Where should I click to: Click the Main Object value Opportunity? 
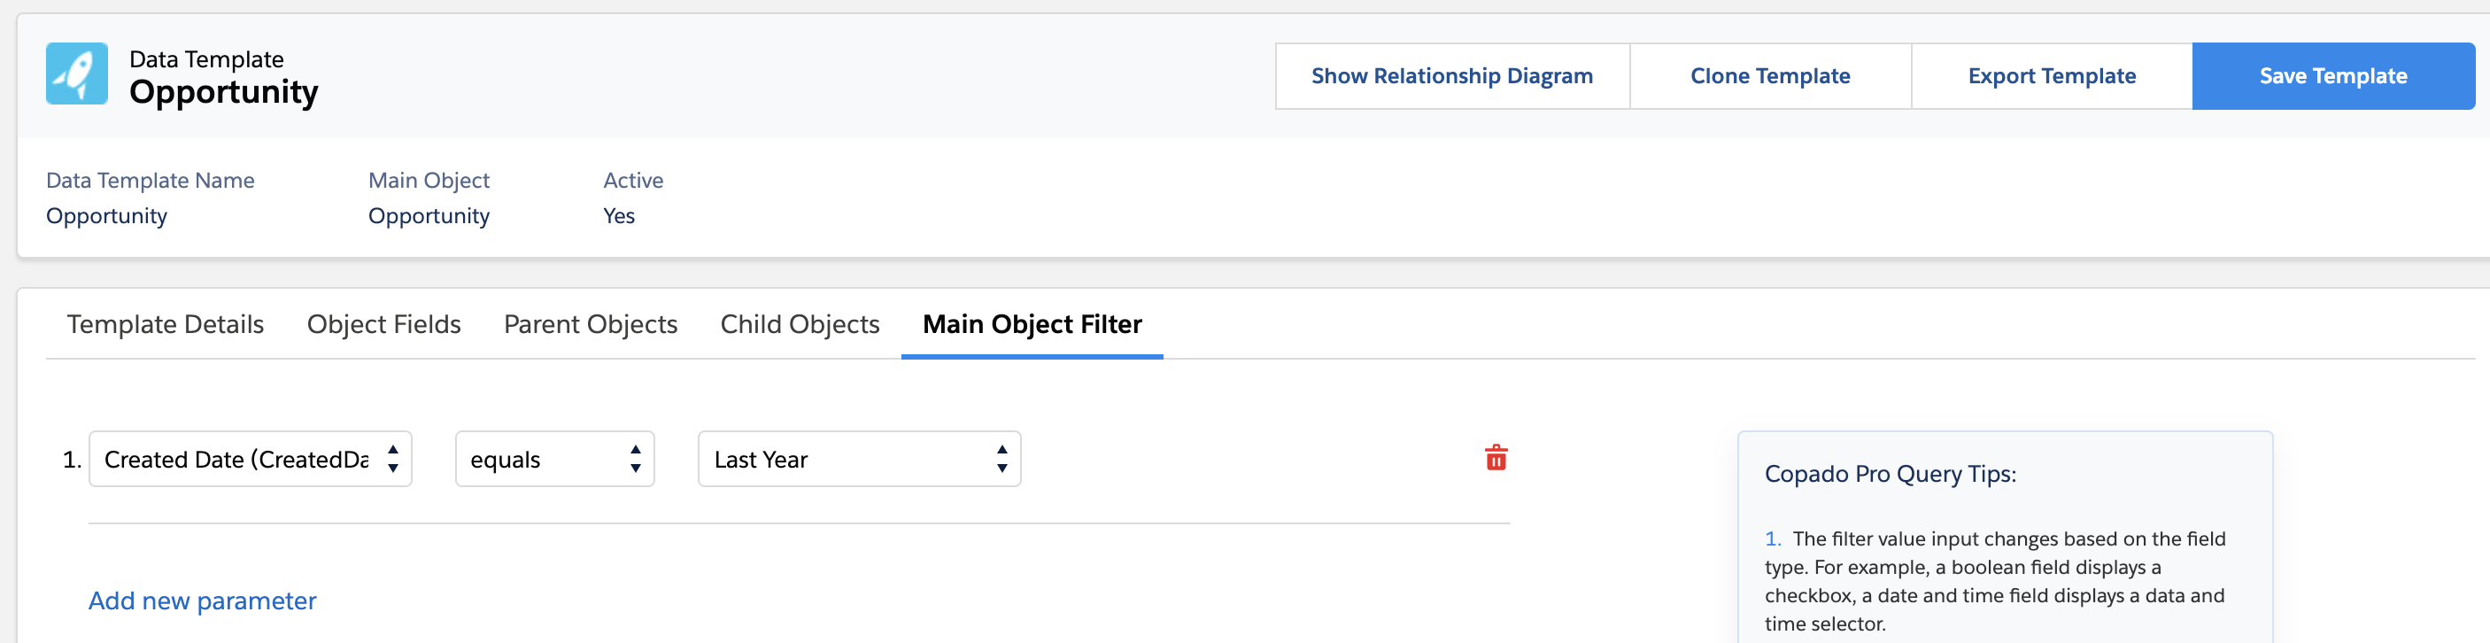(429, 215)
